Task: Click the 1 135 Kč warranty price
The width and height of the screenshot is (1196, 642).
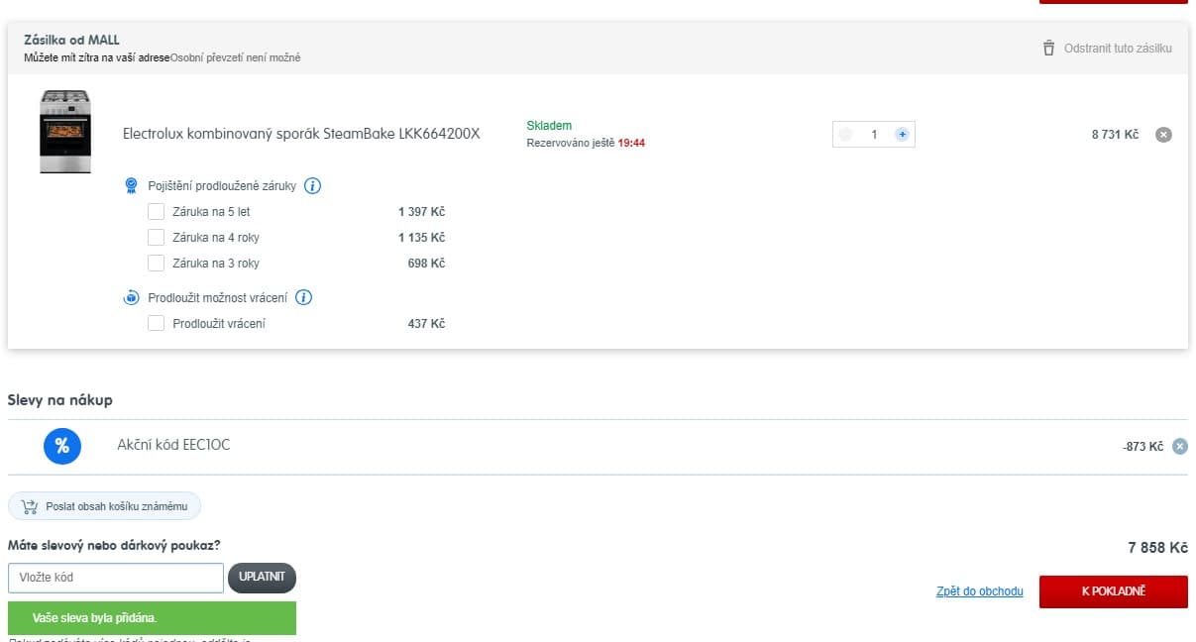Action: click(422, 237)
